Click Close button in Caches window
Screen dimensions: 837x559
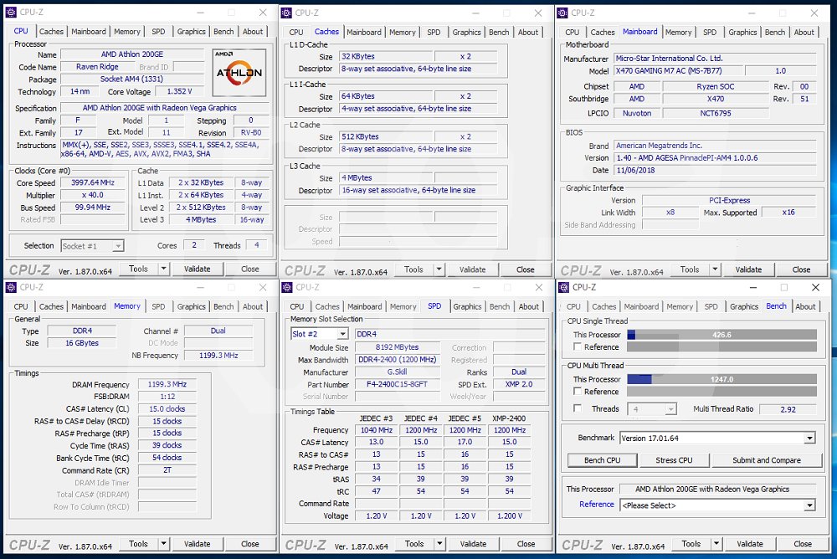point(526,269)
